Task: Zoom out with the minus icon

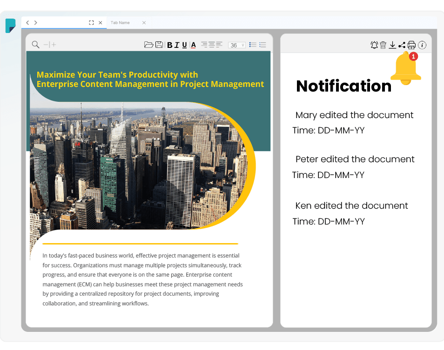Action: click(x=46, y=45)
